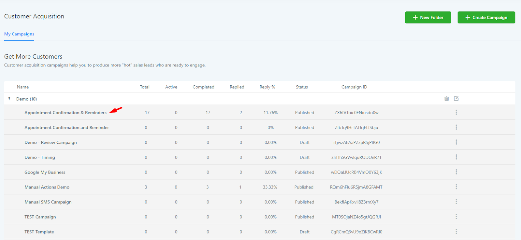
Task: Open three-dot menu for TEST Template
Action: tap(456, 232)
